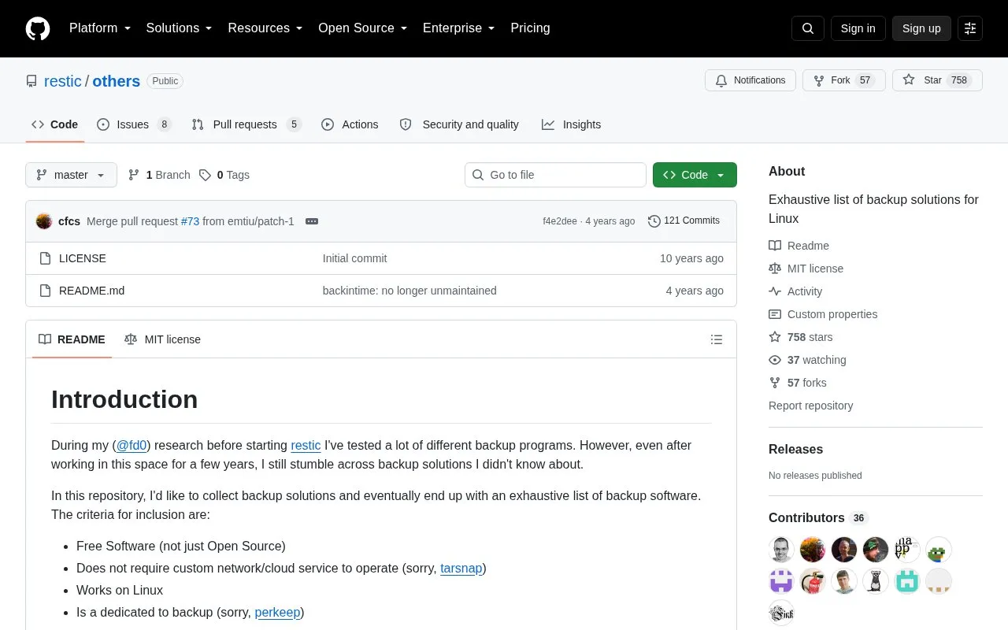Open the appearance settings icon button
The image size is (1008, 630).
(x=970, y=28)
